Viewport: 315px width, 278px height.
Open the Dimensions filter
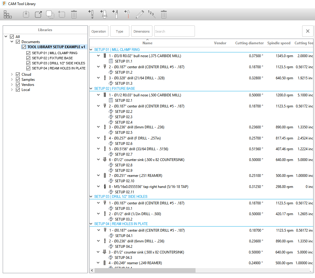pyautogui.click(x=142, y=31)
